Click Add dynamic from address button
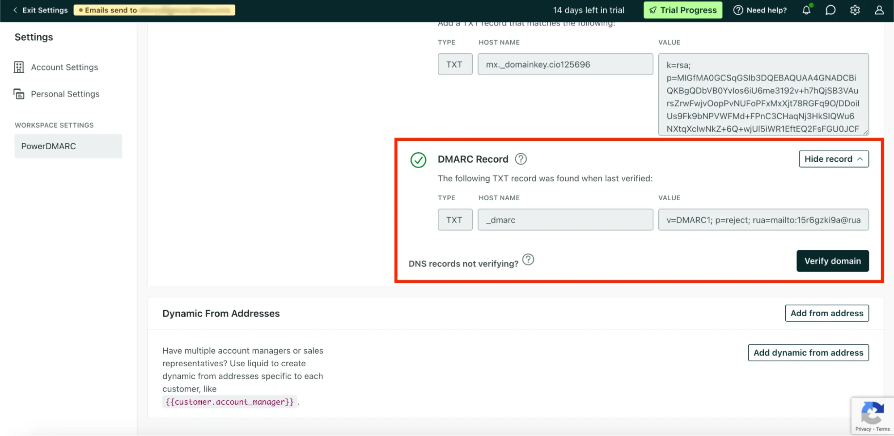This screenshot has width=894, height=436. (808, 352)
